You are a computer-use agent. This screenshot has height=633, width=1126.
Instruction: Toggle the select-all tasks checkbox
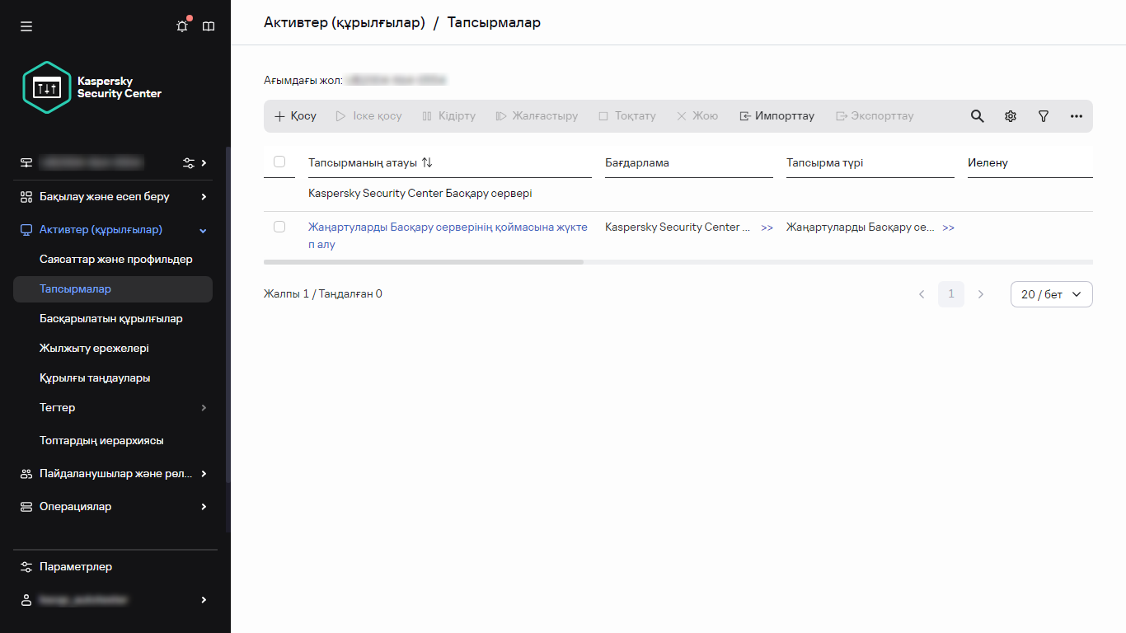[279, 162]
